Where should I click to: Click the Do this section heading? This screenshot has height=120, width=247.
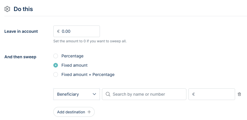coord(23,9)
